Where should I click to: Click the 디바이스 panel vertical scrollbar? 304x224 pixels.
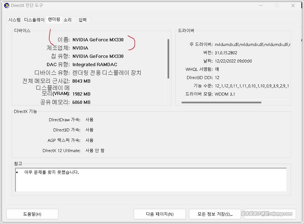coord(168,59)
